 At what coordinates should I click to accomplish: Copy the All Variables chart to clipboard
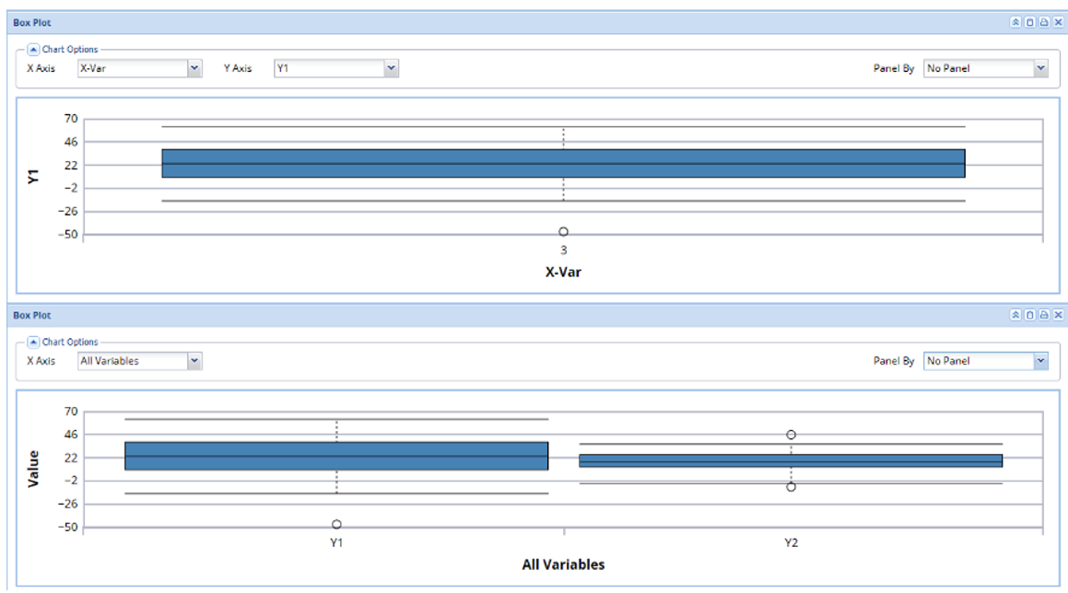point(1029,314)
